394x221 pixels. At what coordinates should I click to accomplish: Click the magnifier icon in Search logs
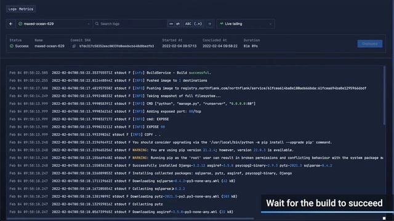97,24
